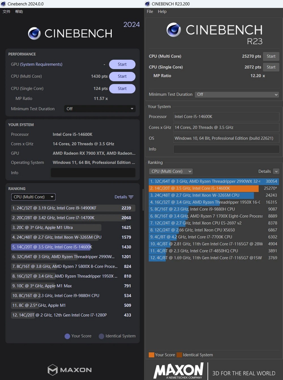Click the Cinebench 2024.0.0 title bar icon
This screenshot has width=283, height=380.
coord(3,4)
